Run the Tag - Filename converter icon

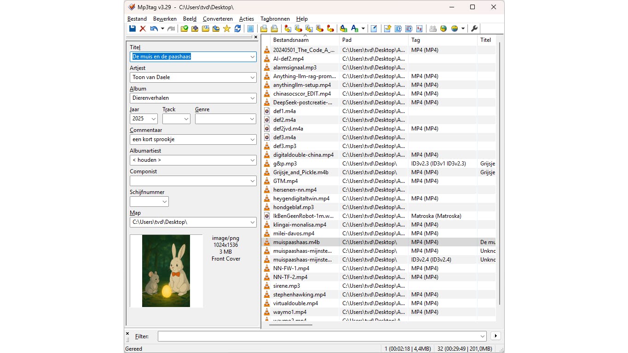(x=288, y=28)
